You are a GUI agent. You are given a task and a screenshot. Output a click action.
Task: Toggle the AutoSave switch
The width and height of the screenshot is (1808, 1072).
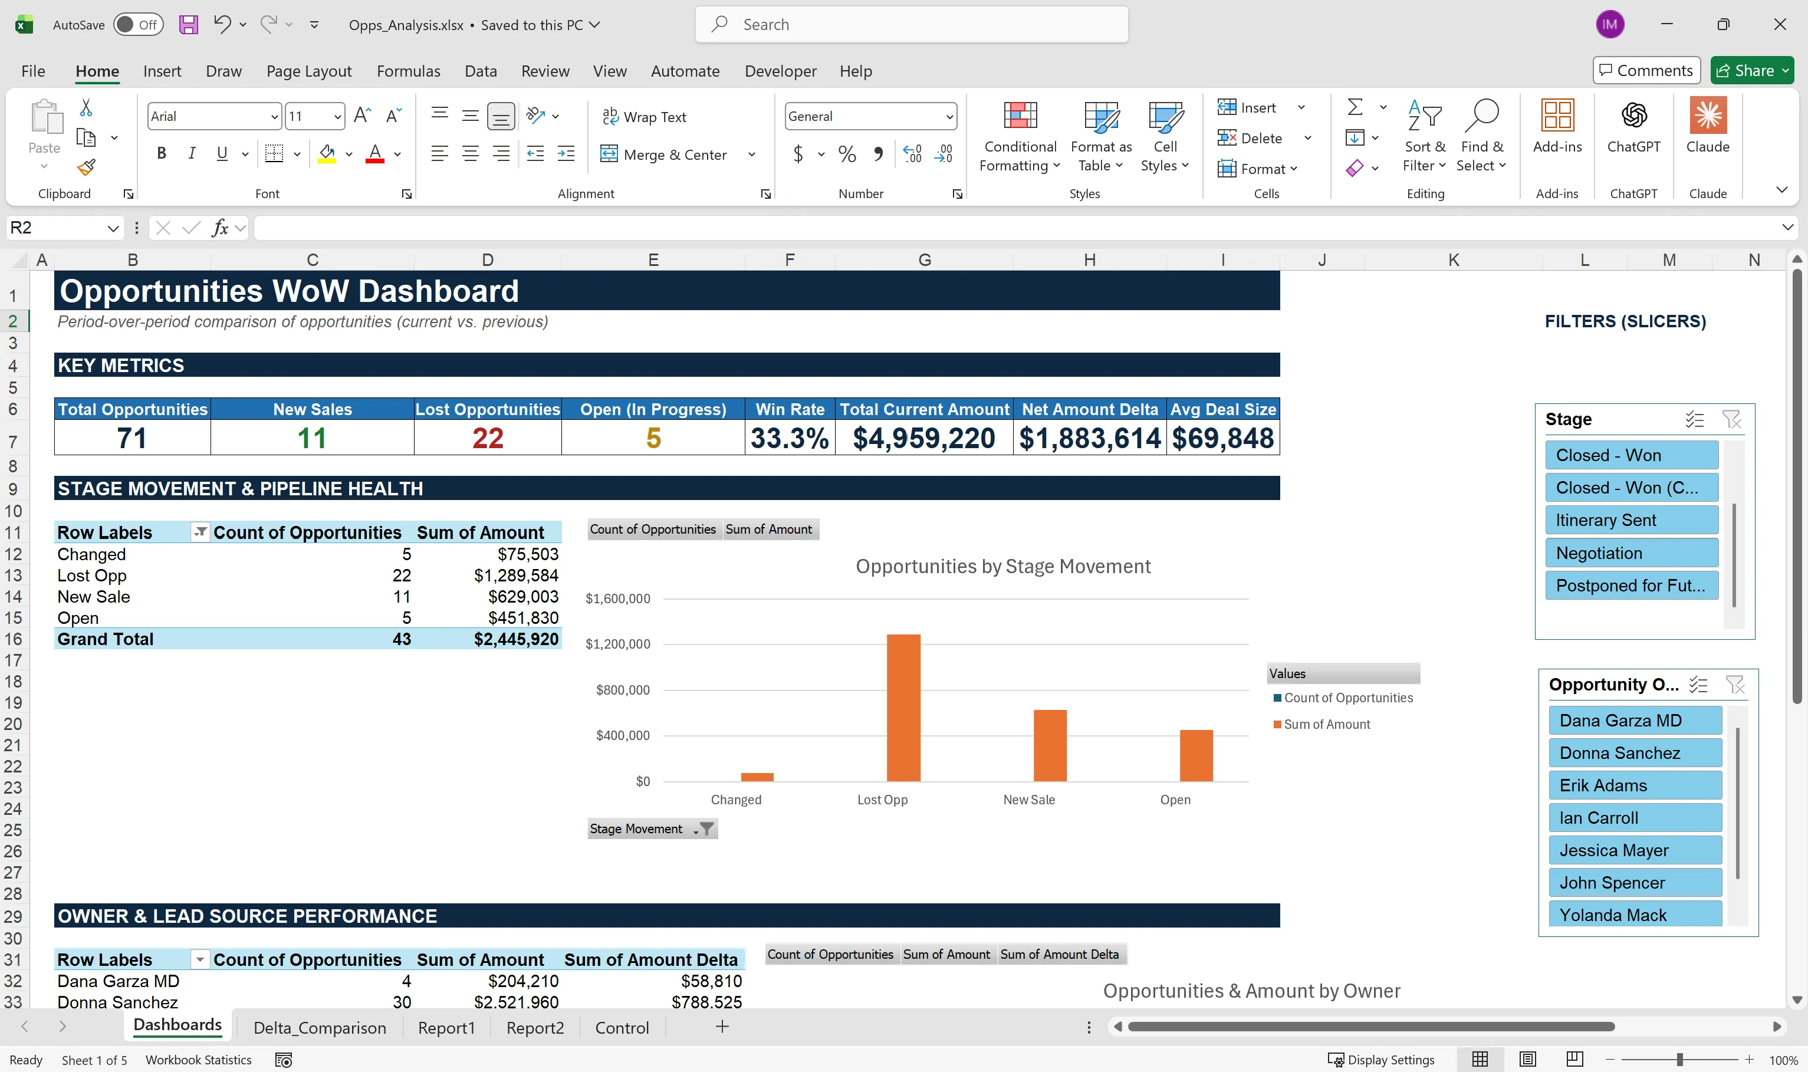[137, 25]
